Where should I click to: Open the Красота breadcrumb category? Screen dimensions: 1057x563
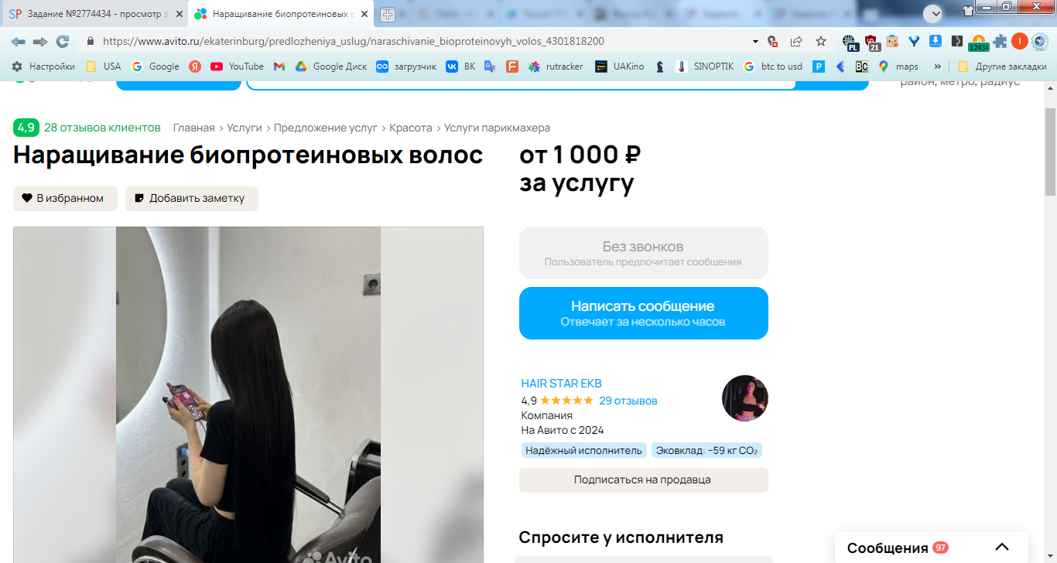click(x=411, y=128)
